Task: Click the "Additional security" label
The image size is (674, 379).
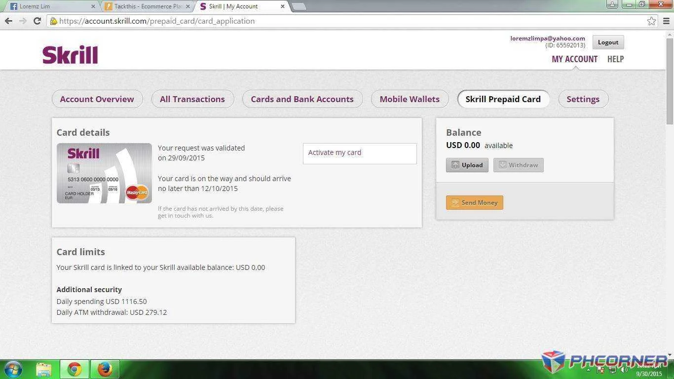Action: tap(89, 290)
